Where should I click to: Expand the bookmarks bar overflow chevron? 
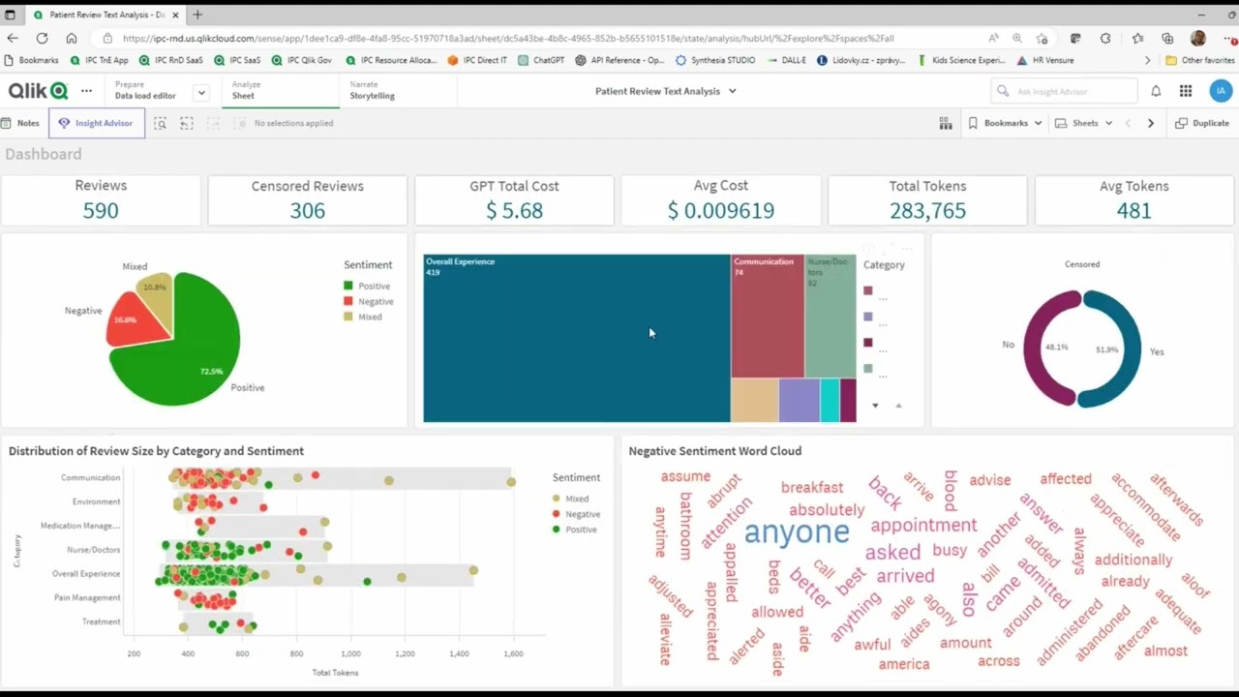(1148, 60)
